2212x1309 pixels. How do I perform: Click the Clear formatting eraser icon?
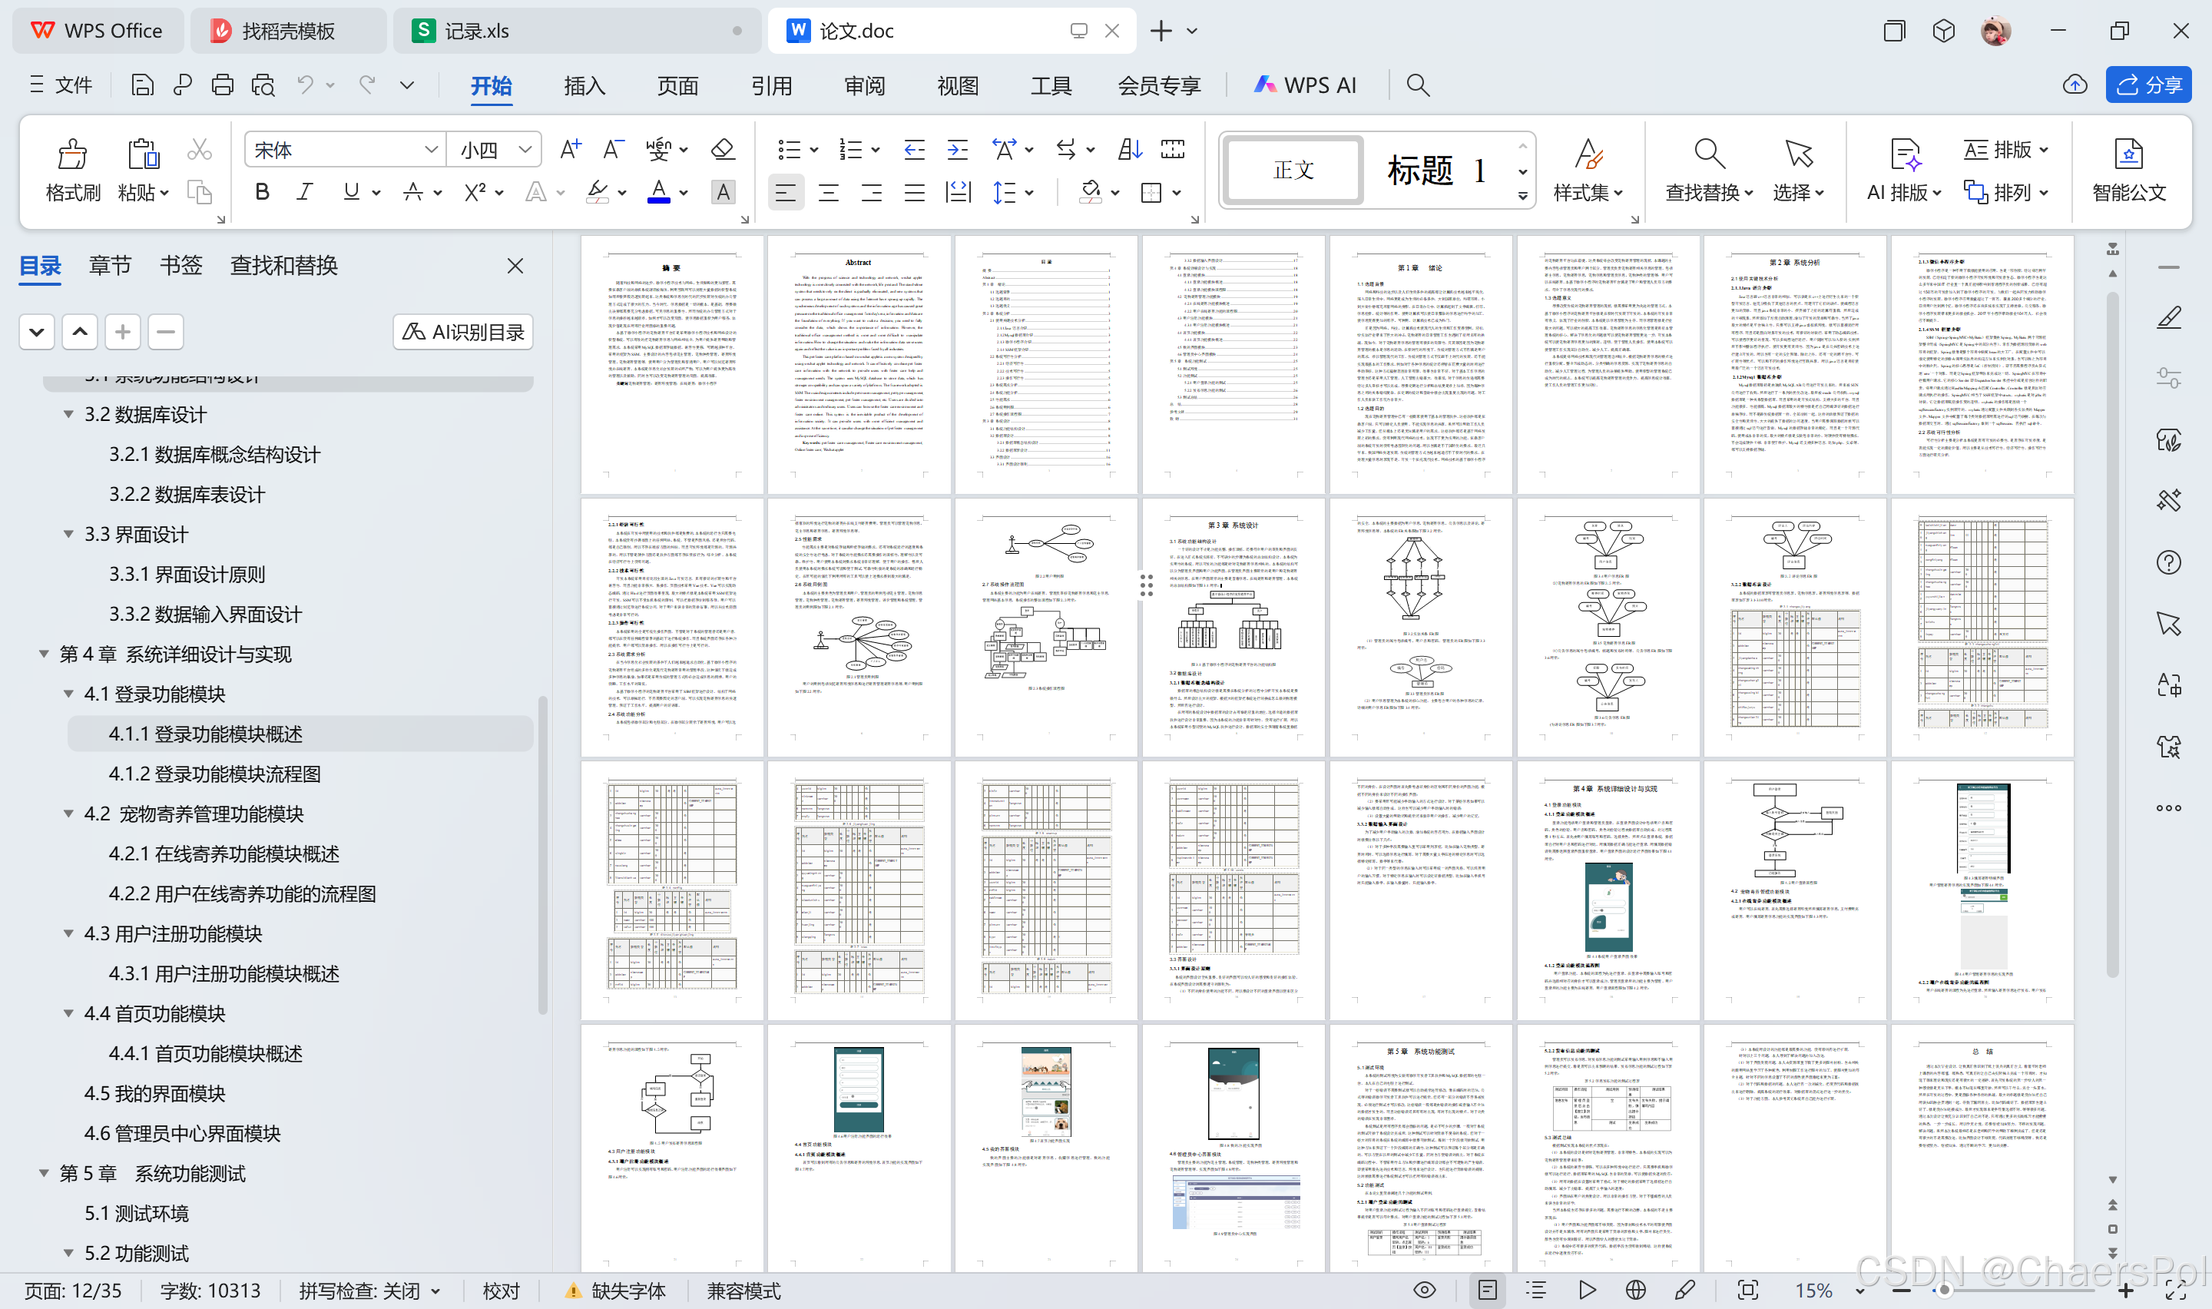[x=723, y=149]
